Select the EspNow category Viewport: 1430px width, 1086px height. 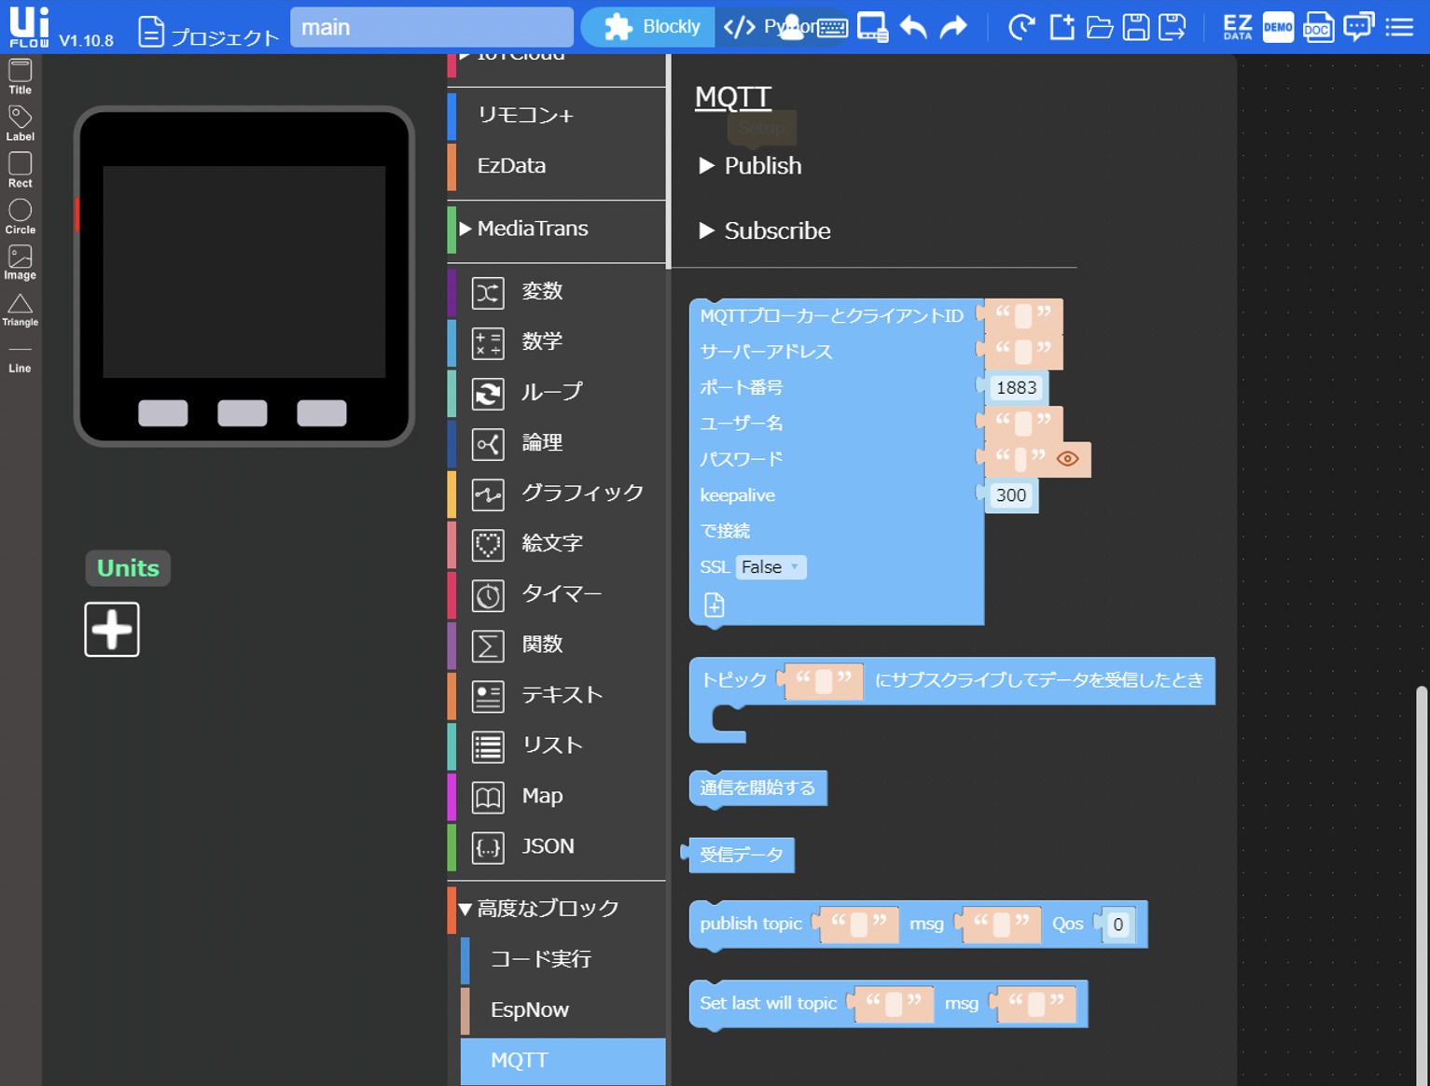[529, 1009]
